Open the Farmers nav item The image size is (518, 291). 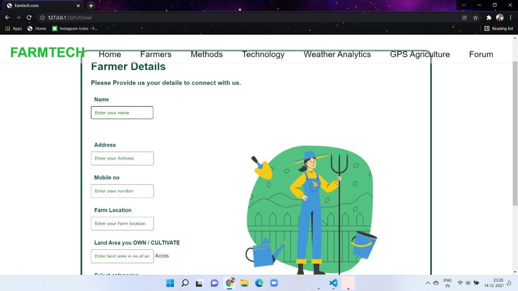(156, 54)
